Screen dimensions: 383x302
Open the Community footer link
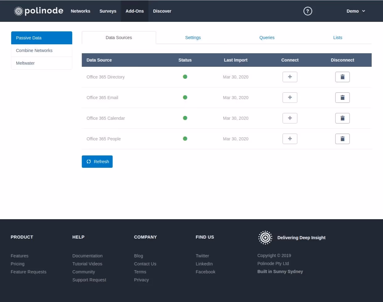84,272
